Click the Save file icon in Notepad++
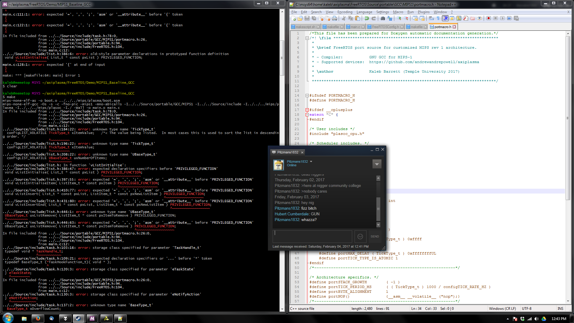The image size is (574, 323). pyautogui.click(x=307, y=18)
